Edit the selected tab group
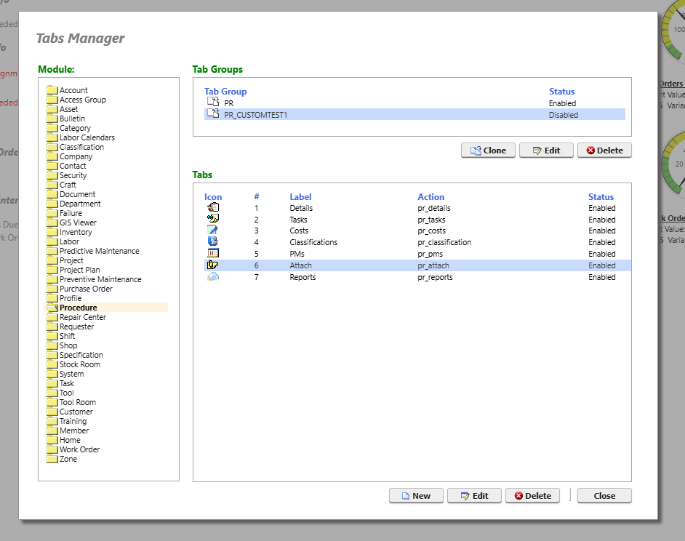The image size is (685, 541). point(546,151)
